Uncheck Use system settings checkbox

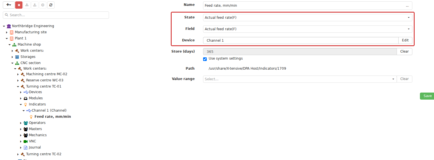[205, 59]
